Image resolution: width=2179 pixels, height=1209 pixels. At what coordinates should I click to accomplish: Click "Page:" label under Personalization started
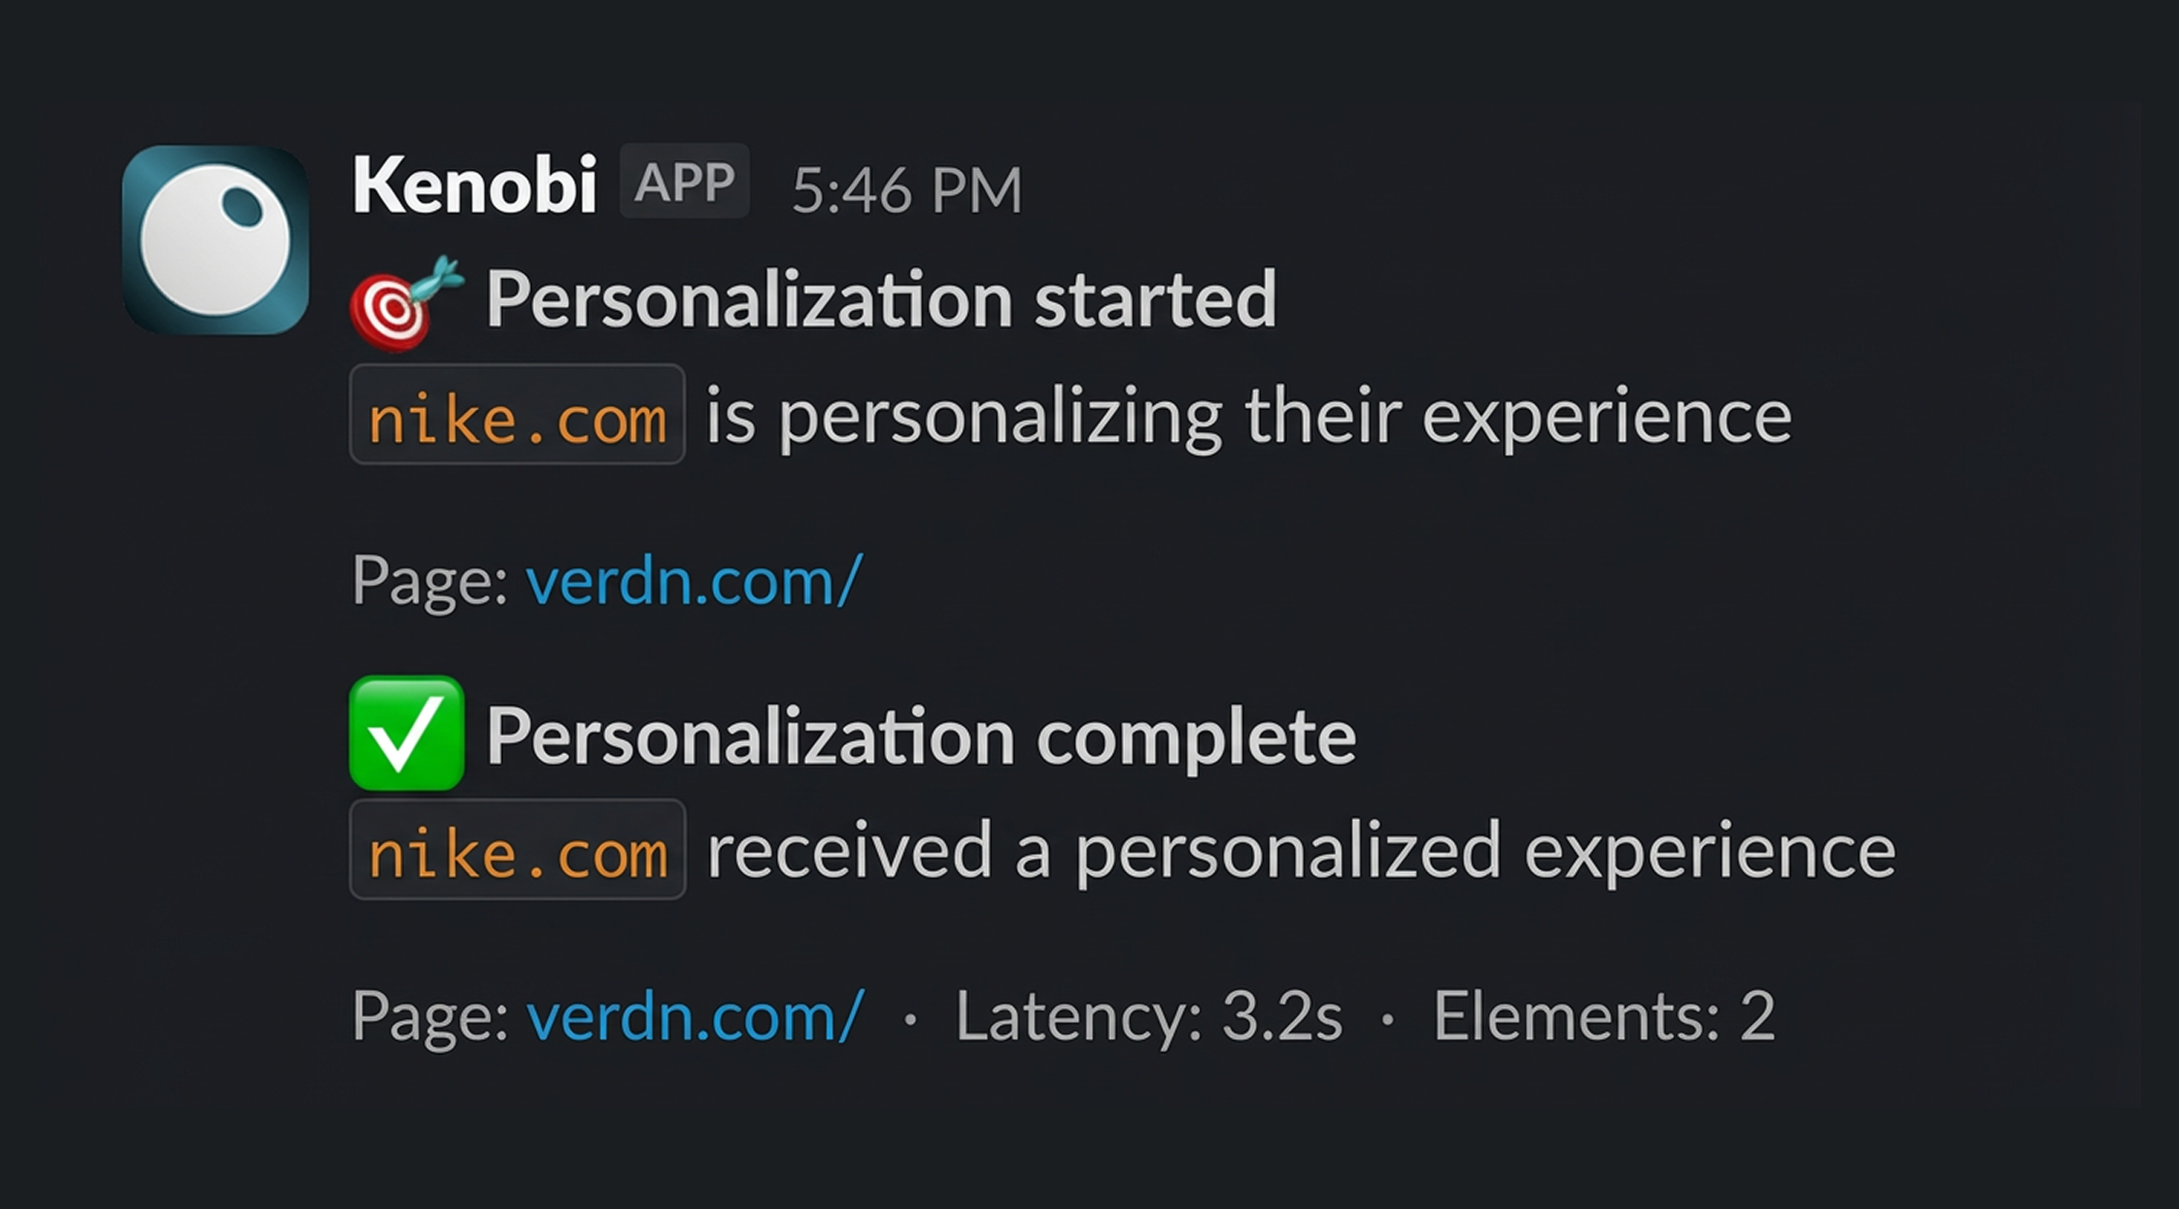(x=429, y=582)
